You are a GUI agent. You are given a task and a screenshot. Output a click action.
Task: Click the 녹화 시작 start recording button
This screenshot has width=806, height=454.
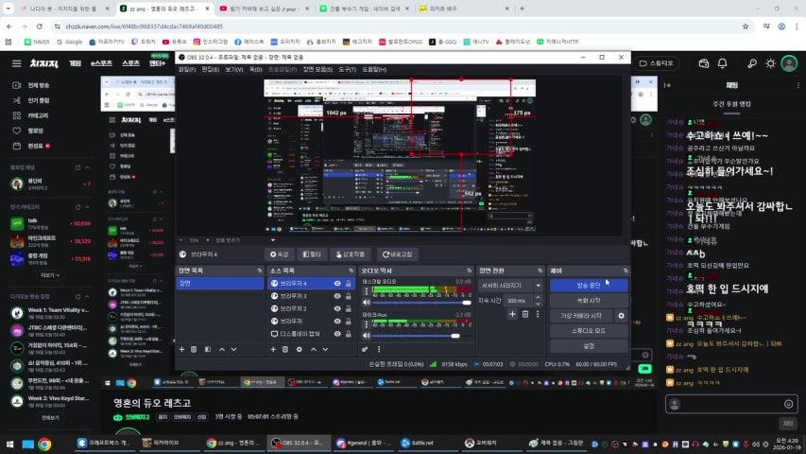588,300
